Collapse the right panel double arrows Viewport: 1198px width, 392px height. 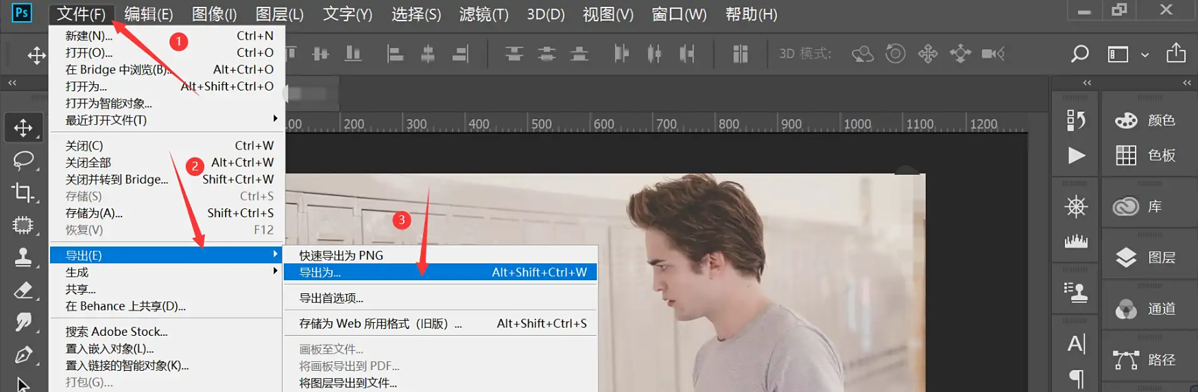[1186, 83]
